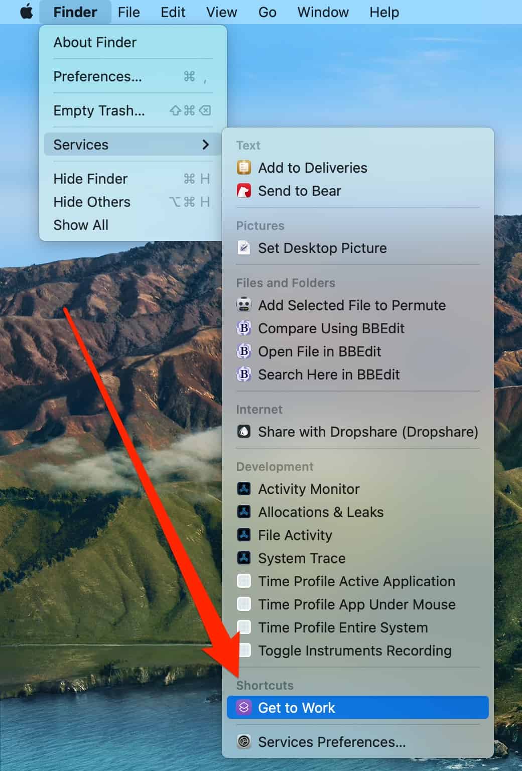Click the Instruments icon beside Allocations & Leaks
This screenshot has height=771, width=522.
(244, 512)
